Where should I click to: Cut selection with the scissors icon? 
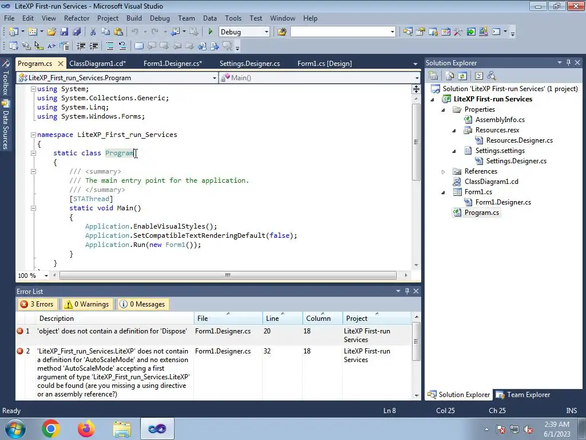tap(93, 32)
